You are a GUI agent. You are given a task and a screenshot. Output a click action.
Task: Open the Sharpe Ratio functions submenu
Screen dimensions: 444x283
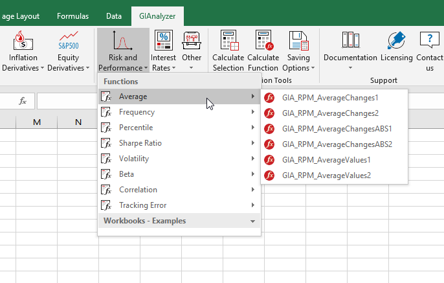179,143
